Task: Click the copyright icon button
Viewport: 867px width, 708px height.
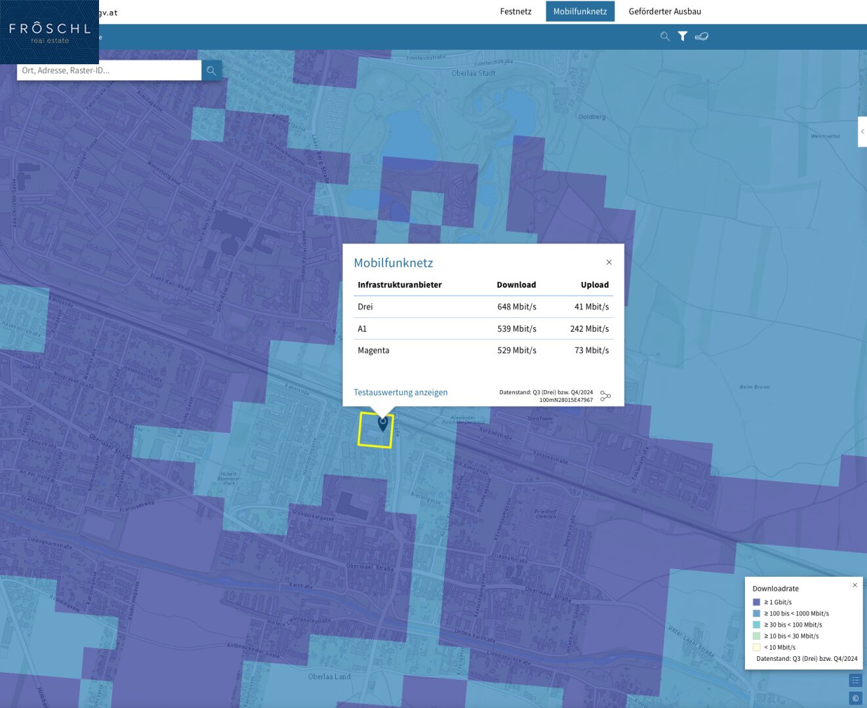Action: [855, 698]
